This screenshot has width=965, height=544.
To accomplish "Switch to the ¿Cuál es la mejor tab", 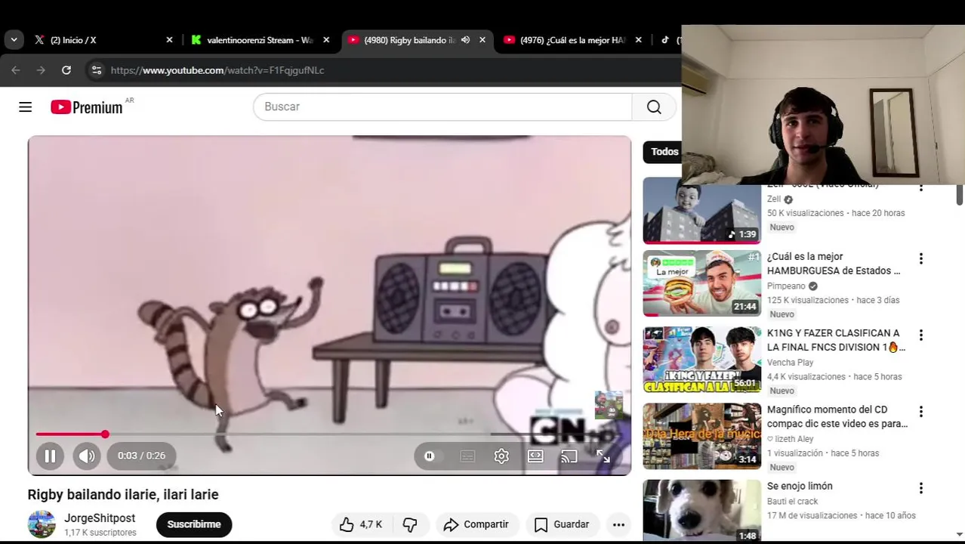I will coord(572,40).
